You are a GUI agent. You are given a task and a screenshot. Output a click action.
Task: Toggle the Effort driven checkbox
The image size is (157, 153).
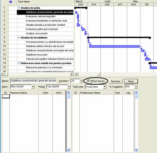pyautogui.click(x=89, y=81)
